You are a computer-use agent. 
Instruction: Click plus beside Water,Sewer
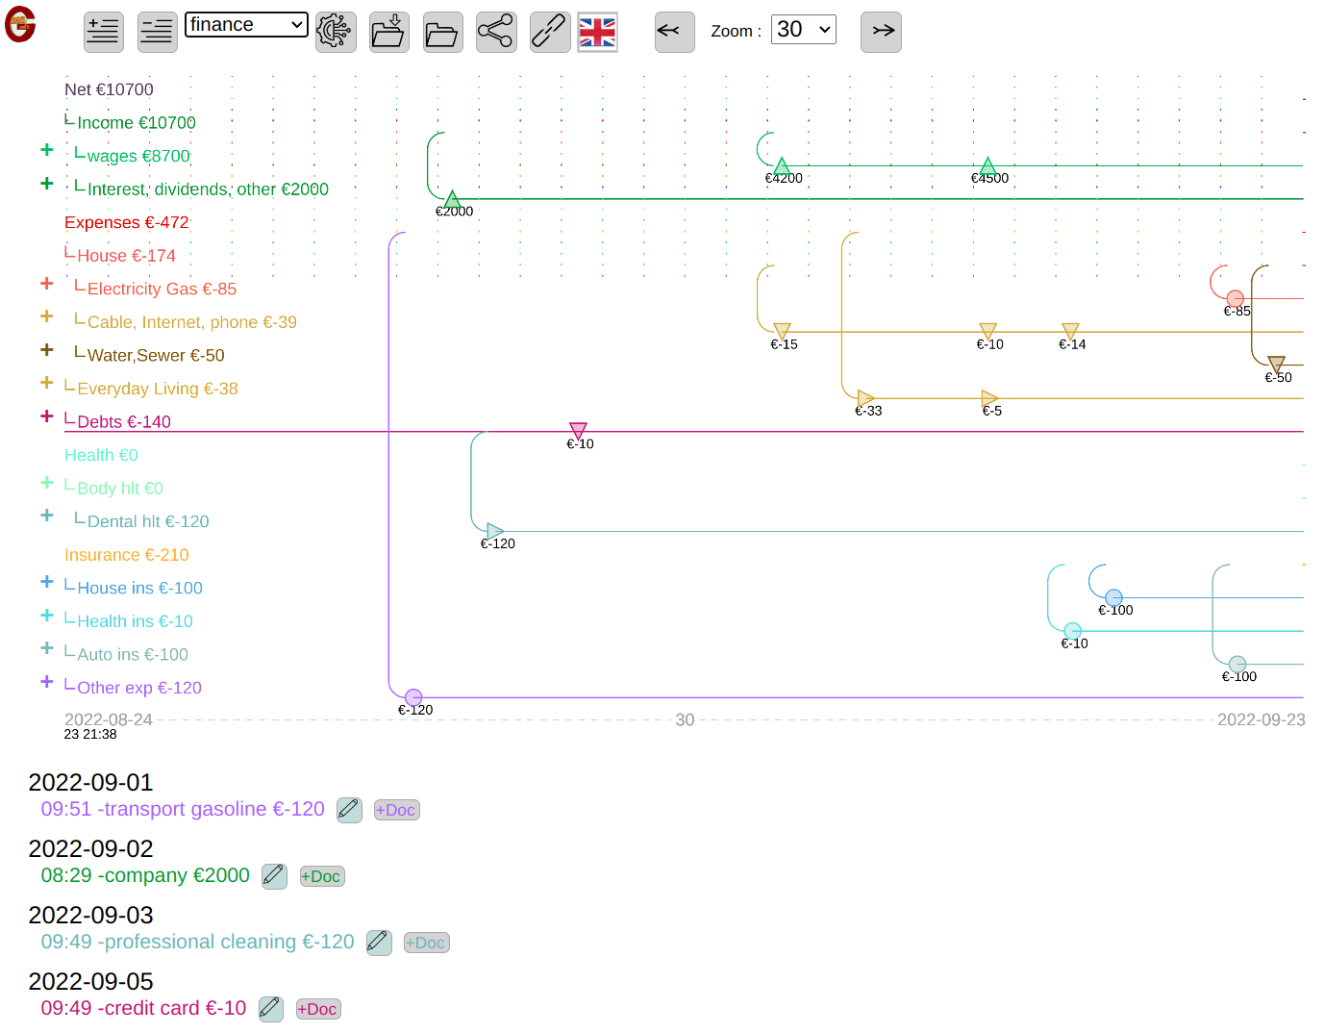[x=46, y=349]
